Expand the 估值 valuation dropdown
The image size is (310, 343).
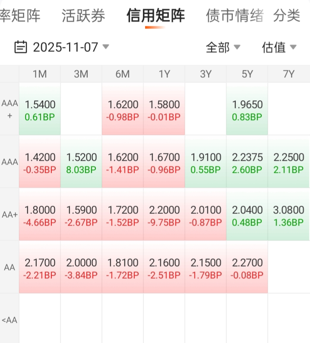[x=279, y=47]
